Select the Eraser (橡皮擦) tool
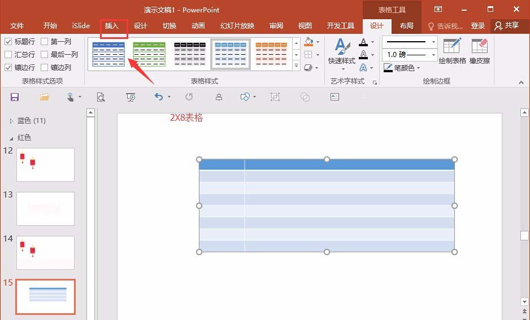The height and width of the screenshot is (320, 530). pyautogui.click(x=479, y=51)
